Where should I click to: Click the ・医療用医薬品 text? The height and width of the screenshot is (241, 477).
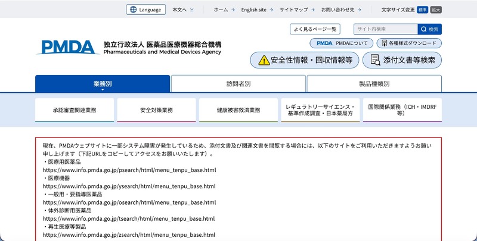click(x=62, y=162)
